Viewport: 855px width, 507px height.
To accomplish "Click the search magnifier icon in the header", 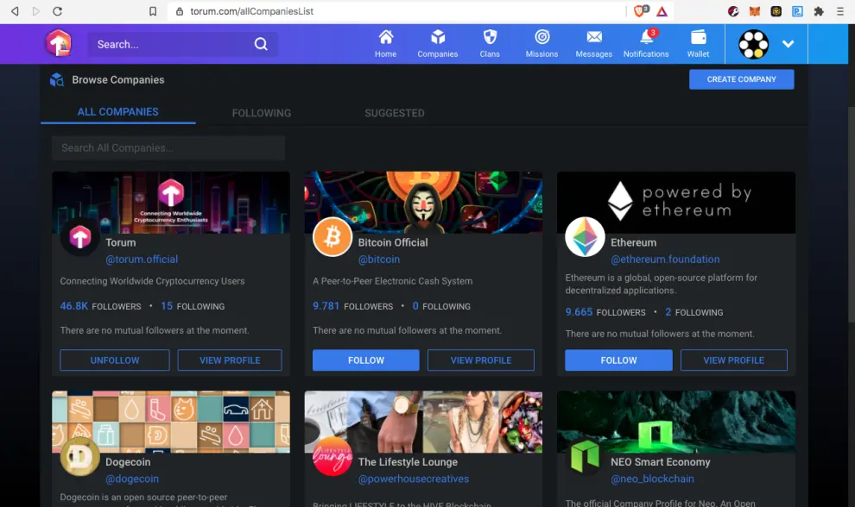I will 261,44.
